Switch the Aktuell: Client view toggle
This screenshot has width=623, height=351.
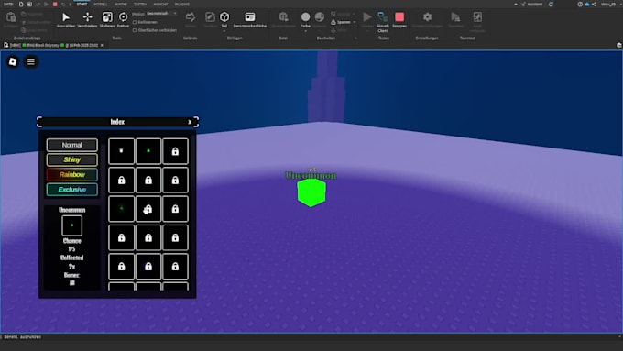pos(383,22)
